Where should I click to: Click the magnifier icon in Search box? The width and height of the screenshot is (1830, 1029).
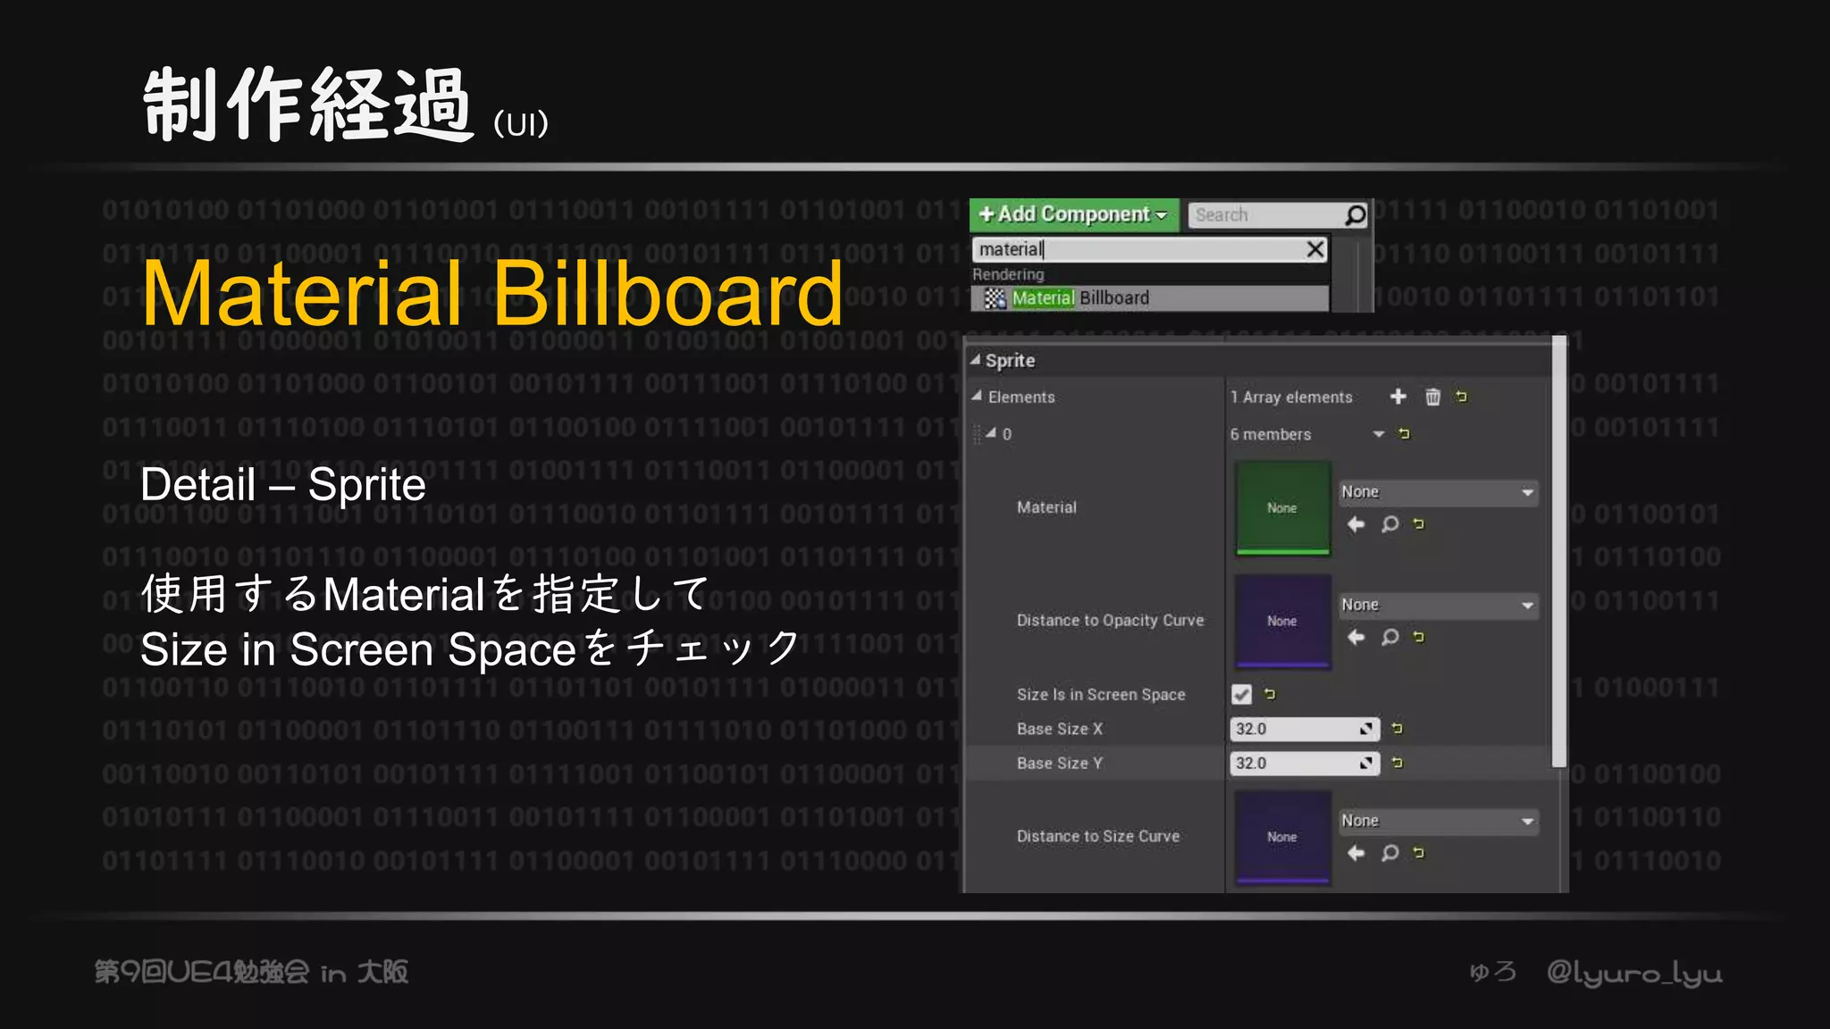pyautogui.click(x=1356, y=215)
